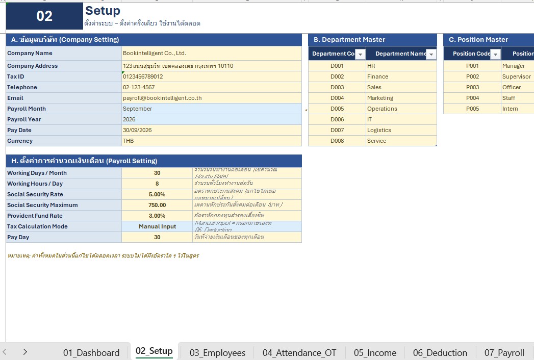Click the next sheet navigation arrow
Image resolution: width=534 pixels, height=360 pixels.
[x=25, y=352]
